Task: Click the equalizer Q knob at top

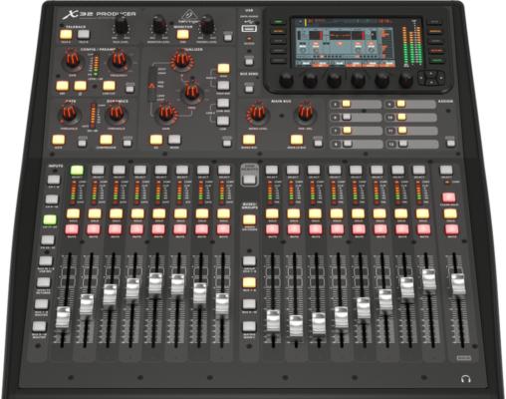Action: pos(181,60)
